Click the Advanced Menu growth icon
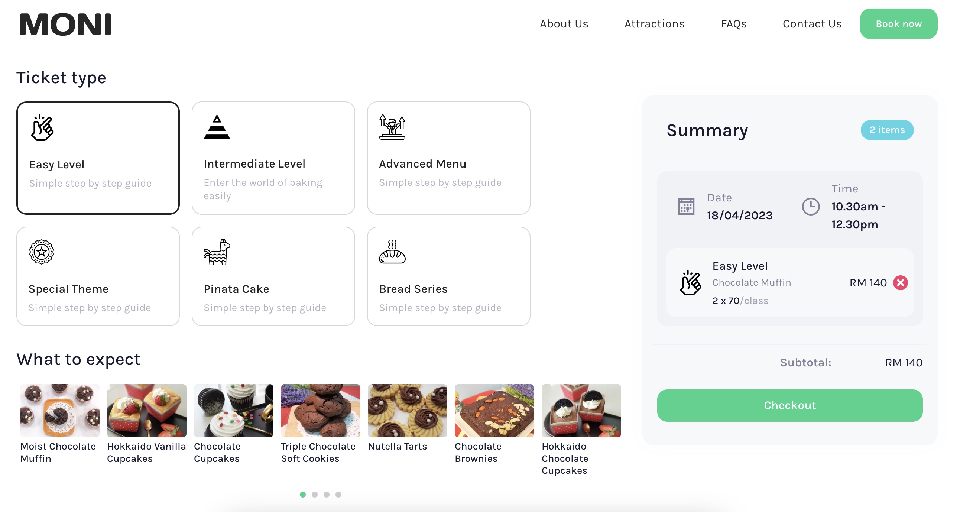 [x=392, y=127]
